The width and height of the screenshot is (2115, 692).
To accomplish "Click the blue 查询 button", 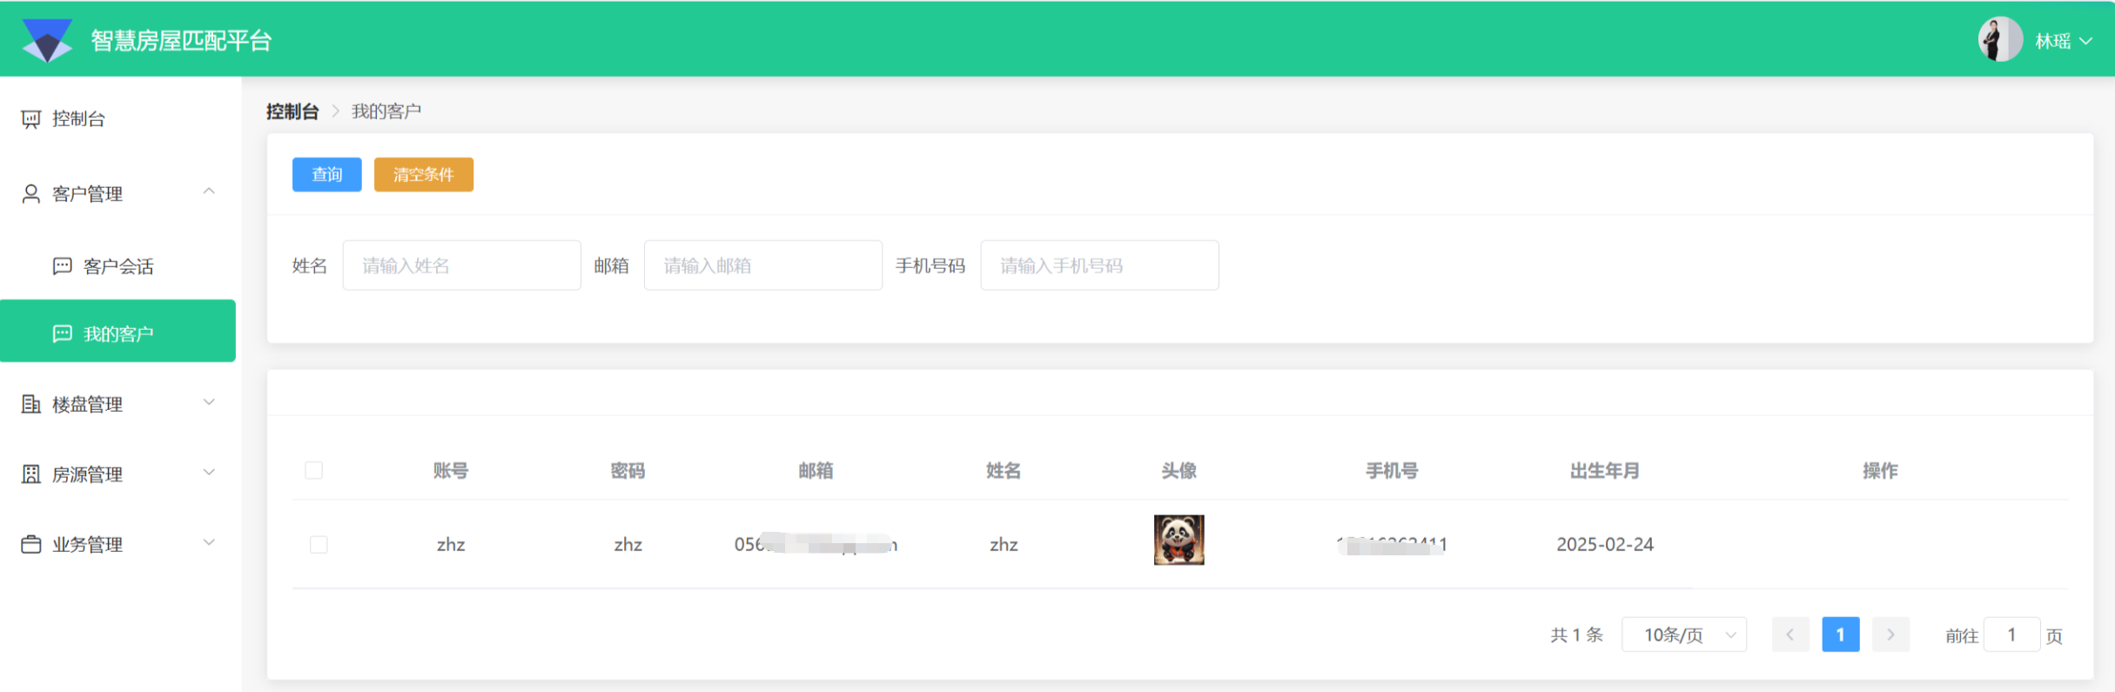I will point(327,174).
